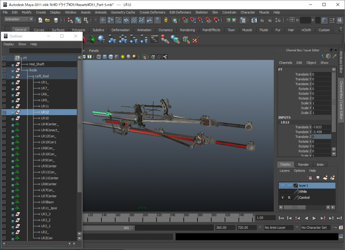Open the Hypergraph shelf icon
Viewport: 345px width, 250px height.
(154, 39)
